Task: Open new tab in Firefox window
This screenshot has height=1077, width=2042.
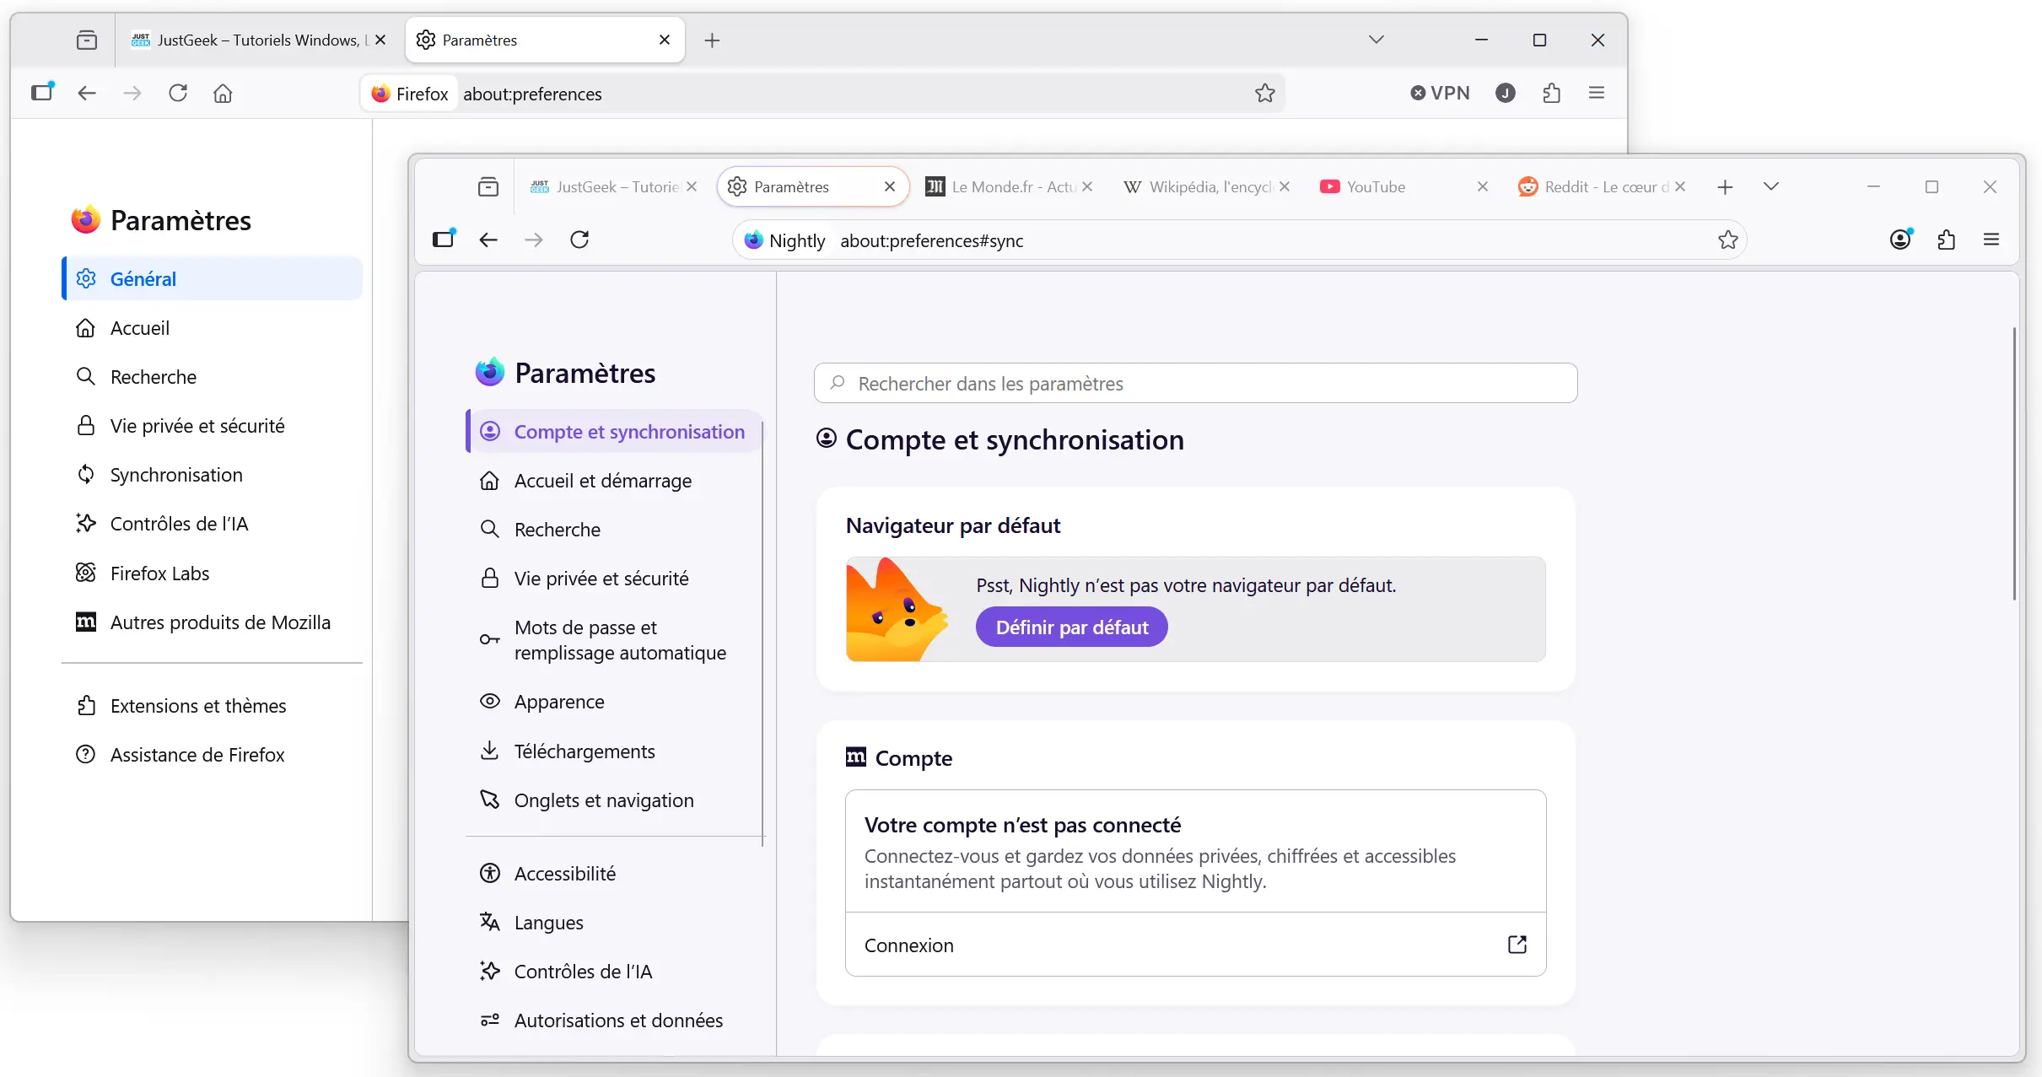Action: point(712,40)
